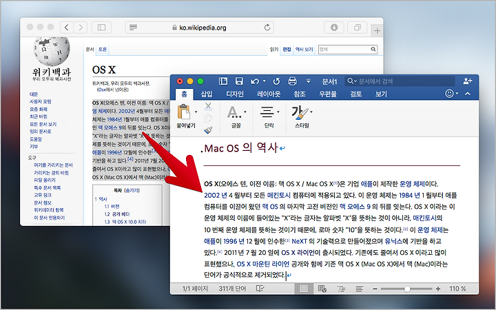Switch to the 검토 (Review) tab
Image resolution: width=496 pixels, height=310 pixels.
[x=356, y=94]
